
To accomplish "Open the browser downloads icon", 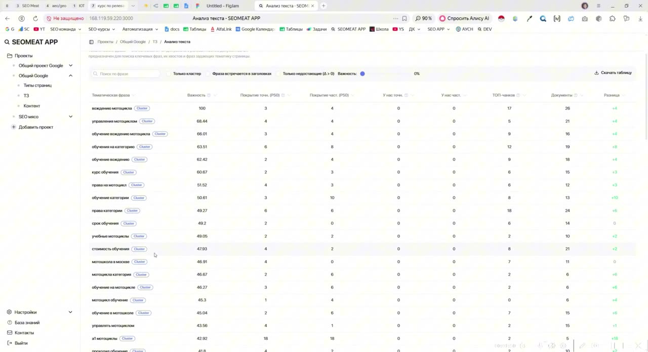I will [640, 18].
